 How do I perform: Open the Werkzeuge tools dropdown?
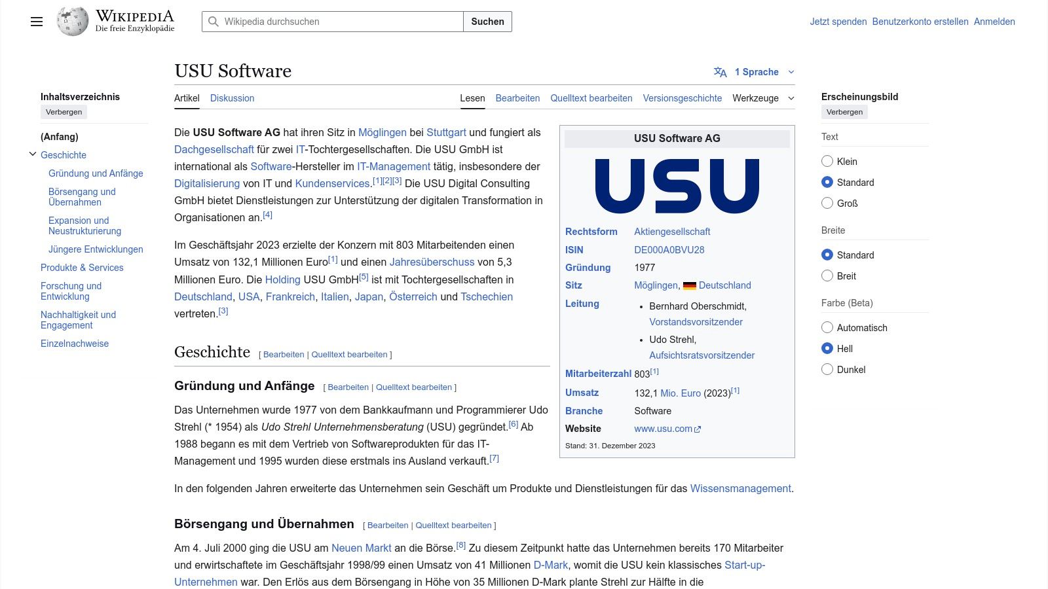(763, 98)
